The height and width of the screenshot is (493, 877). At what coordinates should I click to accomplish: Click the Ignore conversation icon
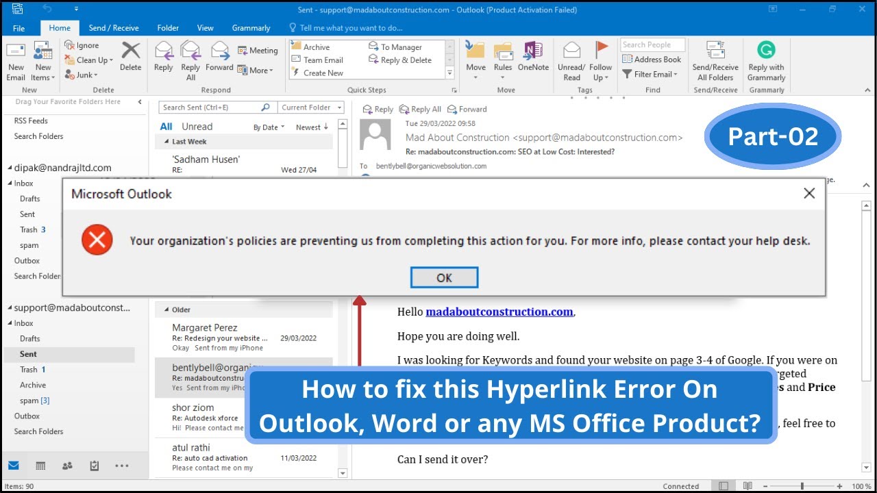pos(69,45)
